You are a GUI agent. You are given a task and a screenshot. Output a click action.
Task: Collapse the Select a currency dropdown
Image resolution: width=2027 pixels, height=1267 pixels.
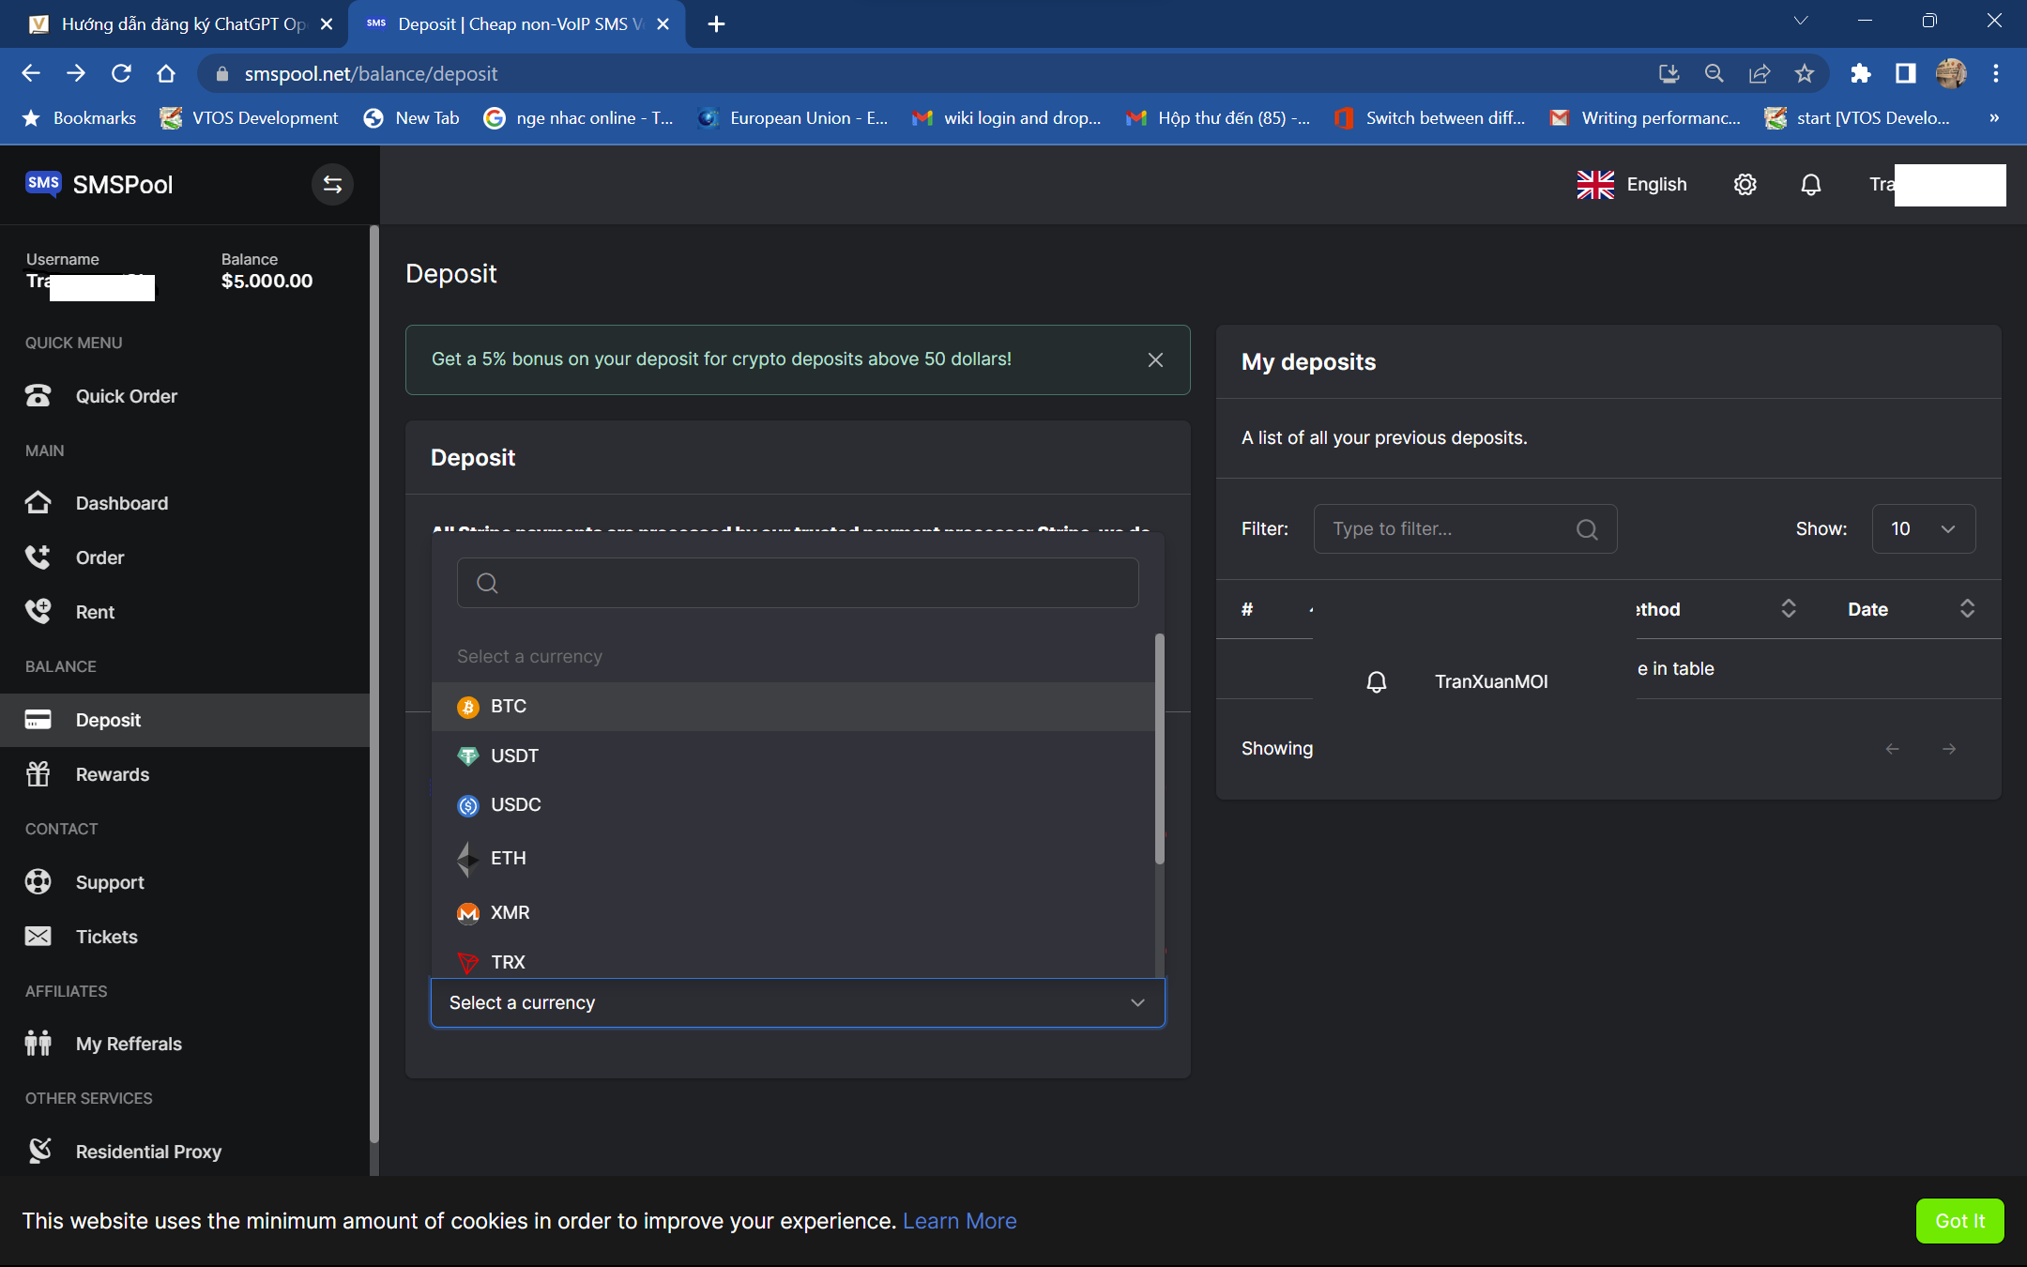coord(1137,1002)
